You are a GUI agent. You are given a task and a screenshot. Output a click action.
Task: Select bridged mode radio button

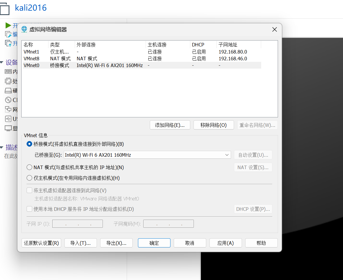tap(29, 144)
